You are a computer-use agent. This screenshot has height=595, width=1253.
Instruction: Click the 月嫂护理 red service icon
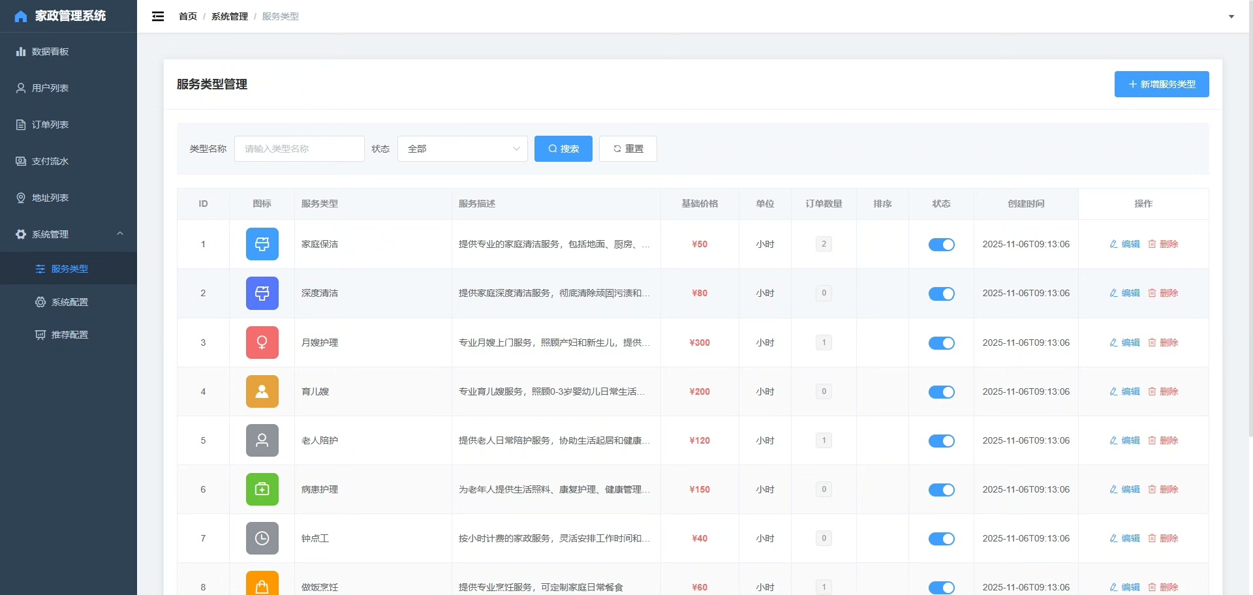click(x=262, y=343)
